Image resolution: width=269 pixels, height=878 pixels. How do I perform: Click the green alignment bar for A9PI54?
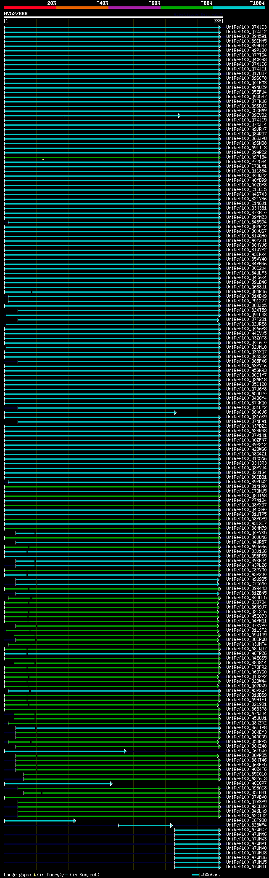112,157
